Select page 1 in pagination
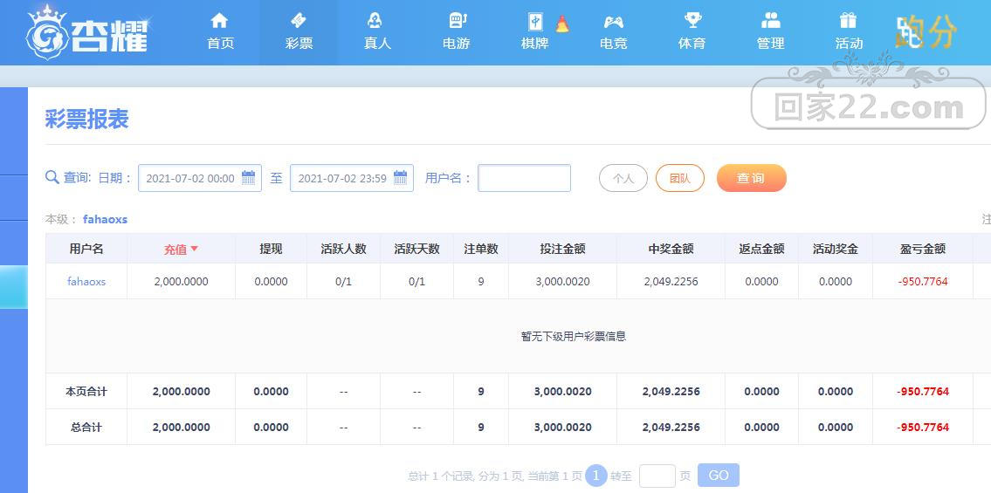 coord(596,476)
